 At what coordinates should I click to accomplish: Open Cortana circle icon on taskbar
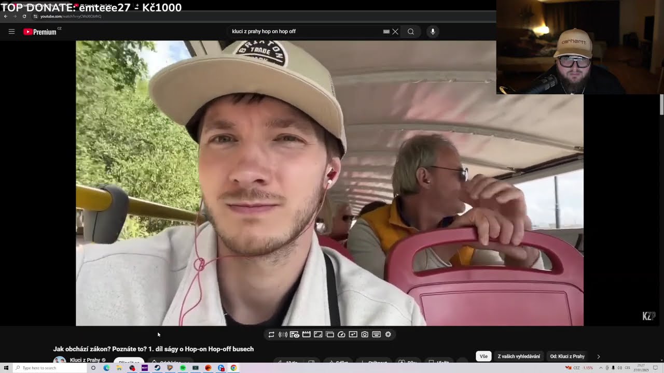[x=93, y=368]
